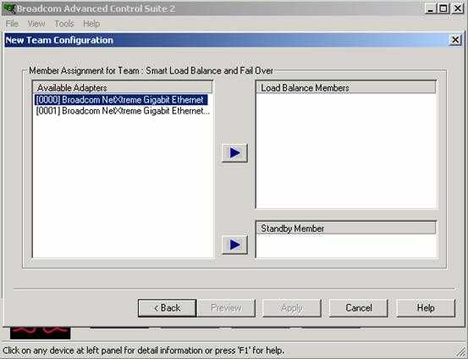Close the New Team Configuration dialog

455,40
